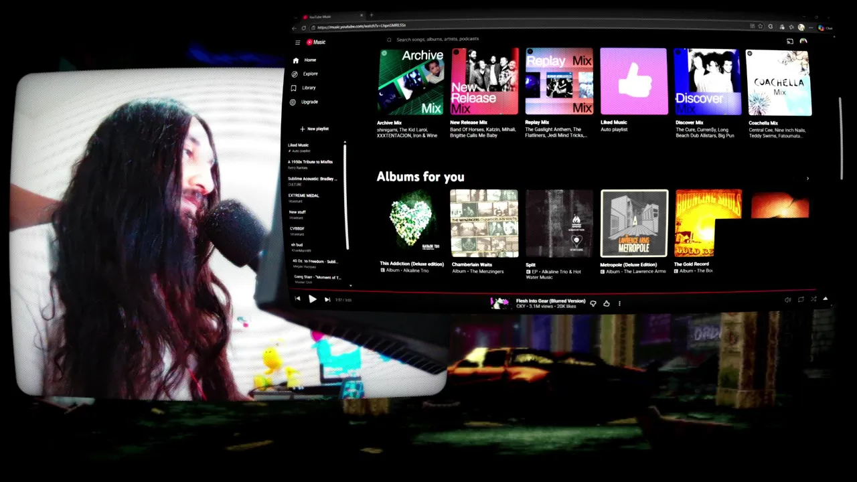Open browser three-dot settings menu

tap(811, 27)
